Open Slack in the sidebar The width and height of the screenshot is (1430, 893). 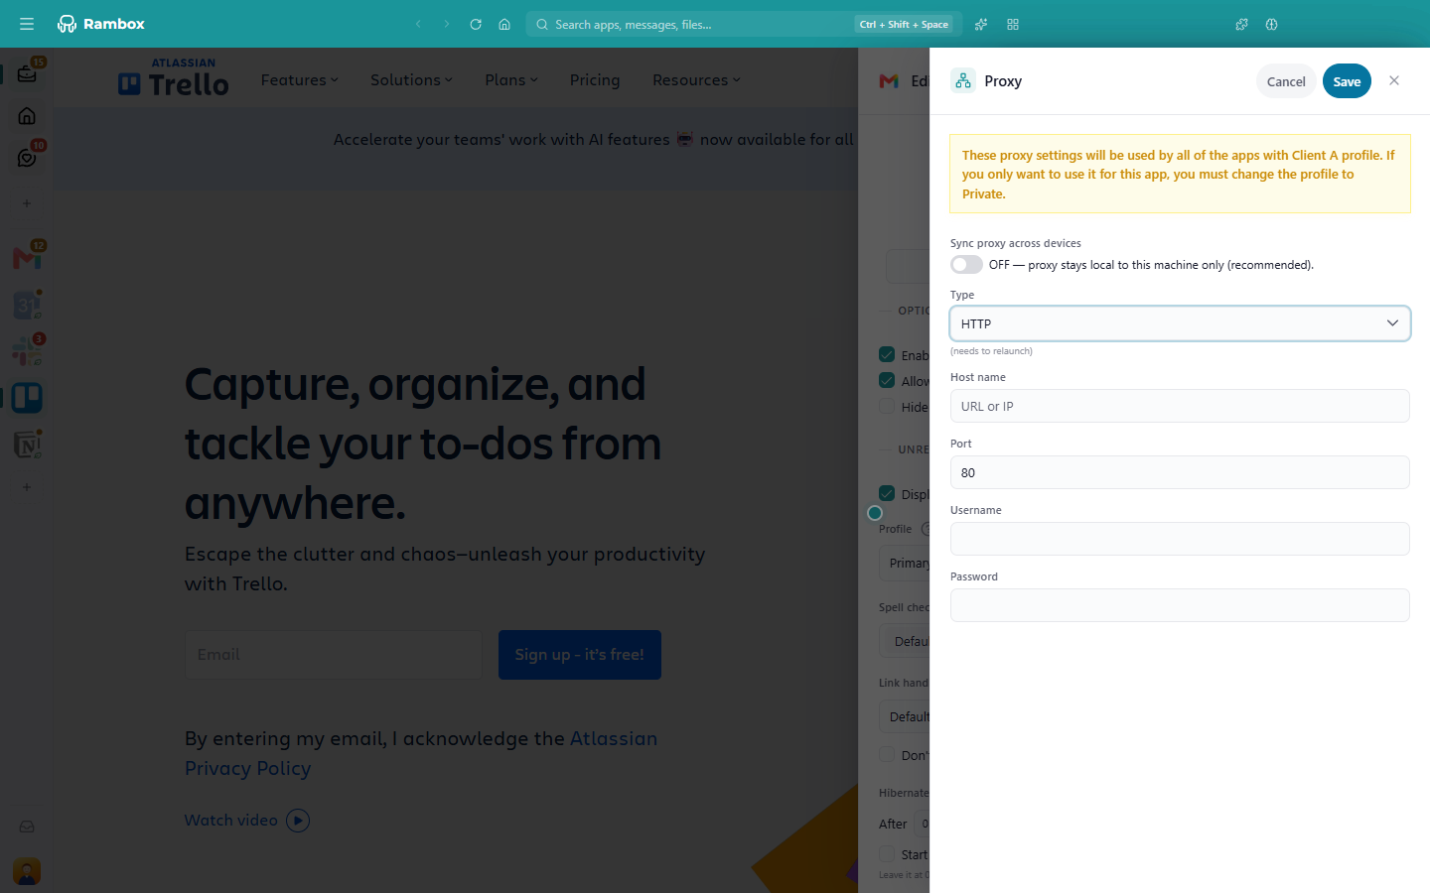coord(27,350)
